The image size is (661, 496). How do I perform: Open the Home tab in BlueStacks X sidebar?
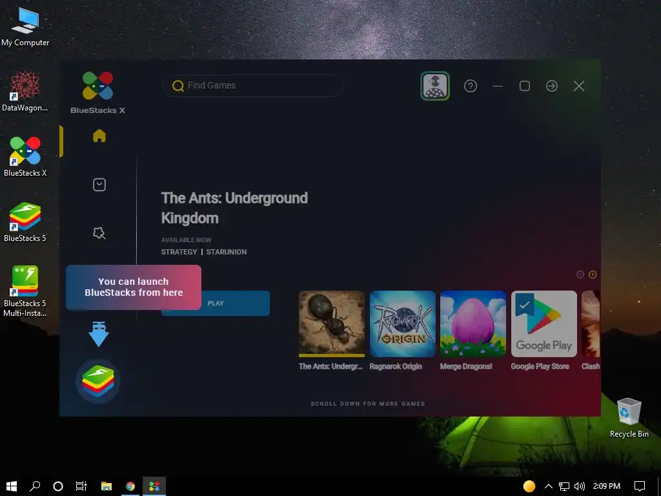click(x=99, y=136)
